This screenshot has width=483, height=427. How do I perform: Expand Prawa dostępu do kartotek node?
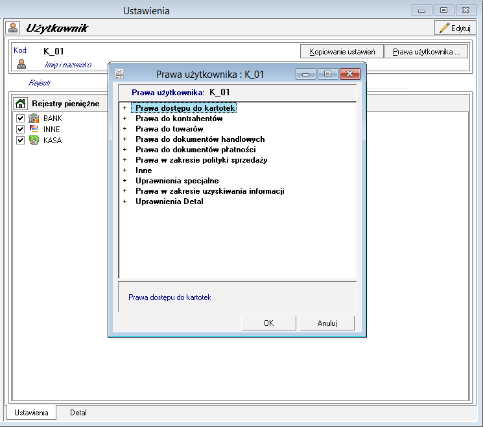(124, 108)
